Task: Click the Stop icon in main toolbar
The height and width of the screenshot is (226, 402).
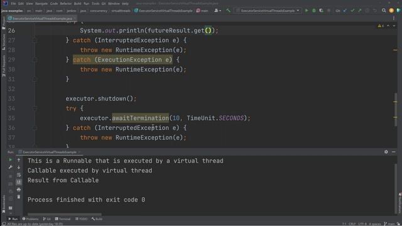Action: coord(329,11)
